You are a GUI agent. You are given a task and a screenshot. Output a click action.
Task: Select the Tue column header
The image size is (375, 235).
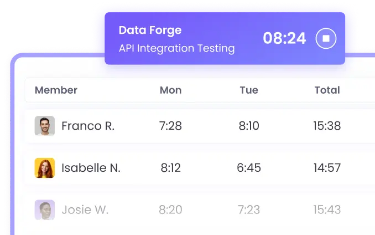(249, 90)
